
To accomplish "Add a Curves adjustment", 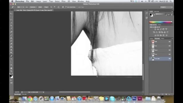I will pyautogui.click(x=161, y=29).
